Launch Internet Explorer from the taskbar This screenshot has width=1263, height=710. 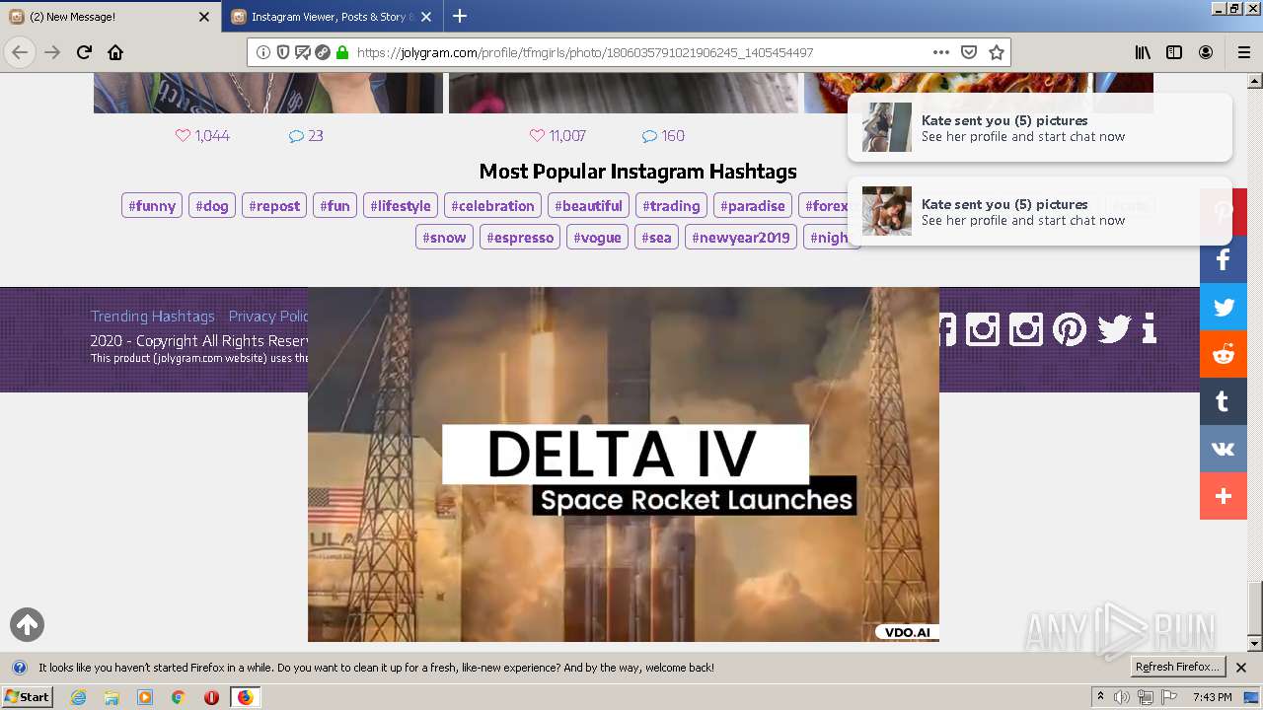[78, 697]
